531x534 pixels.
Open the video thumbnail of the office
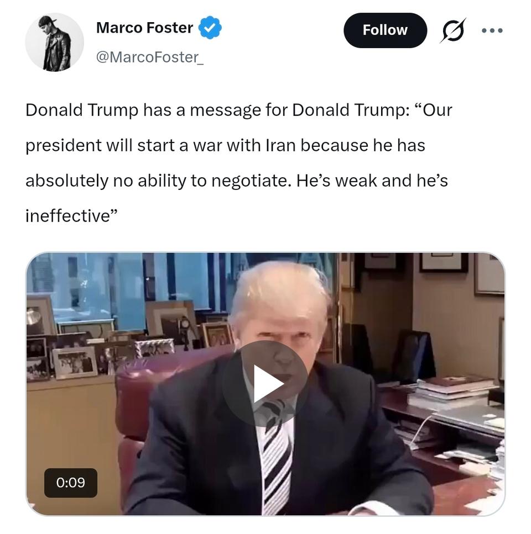click(265, 384)
